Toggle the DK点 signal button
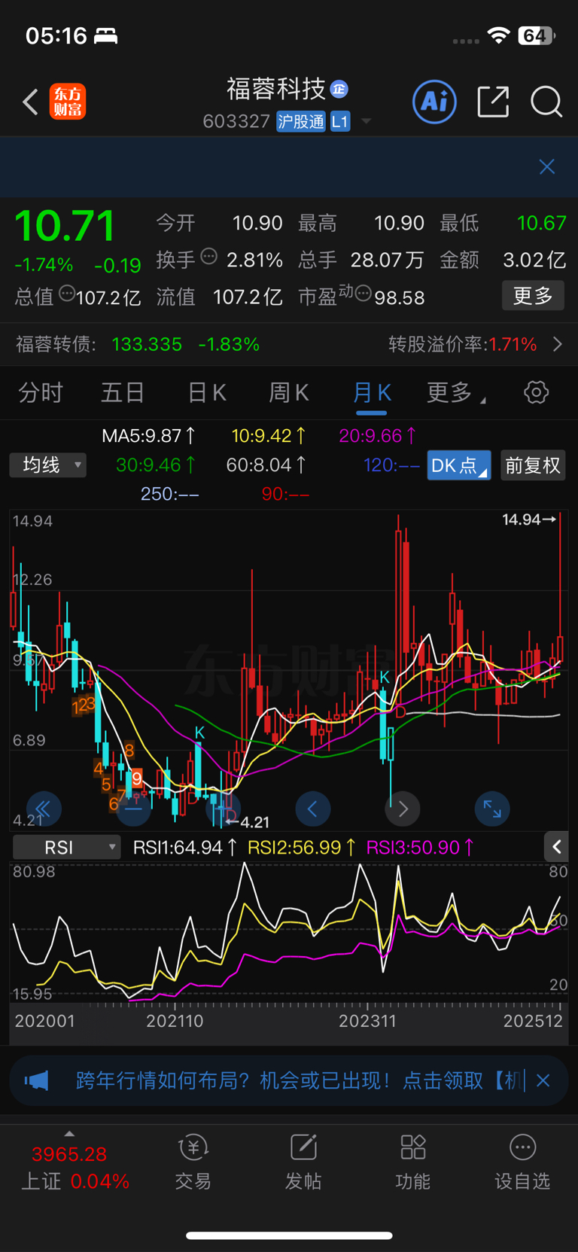This screenshot has height=1252, width=578. (459, 465)
